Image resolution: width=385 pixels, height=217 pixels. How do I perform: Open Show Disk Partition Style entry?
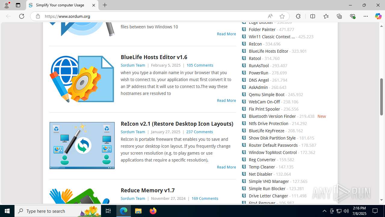[272, 138]
